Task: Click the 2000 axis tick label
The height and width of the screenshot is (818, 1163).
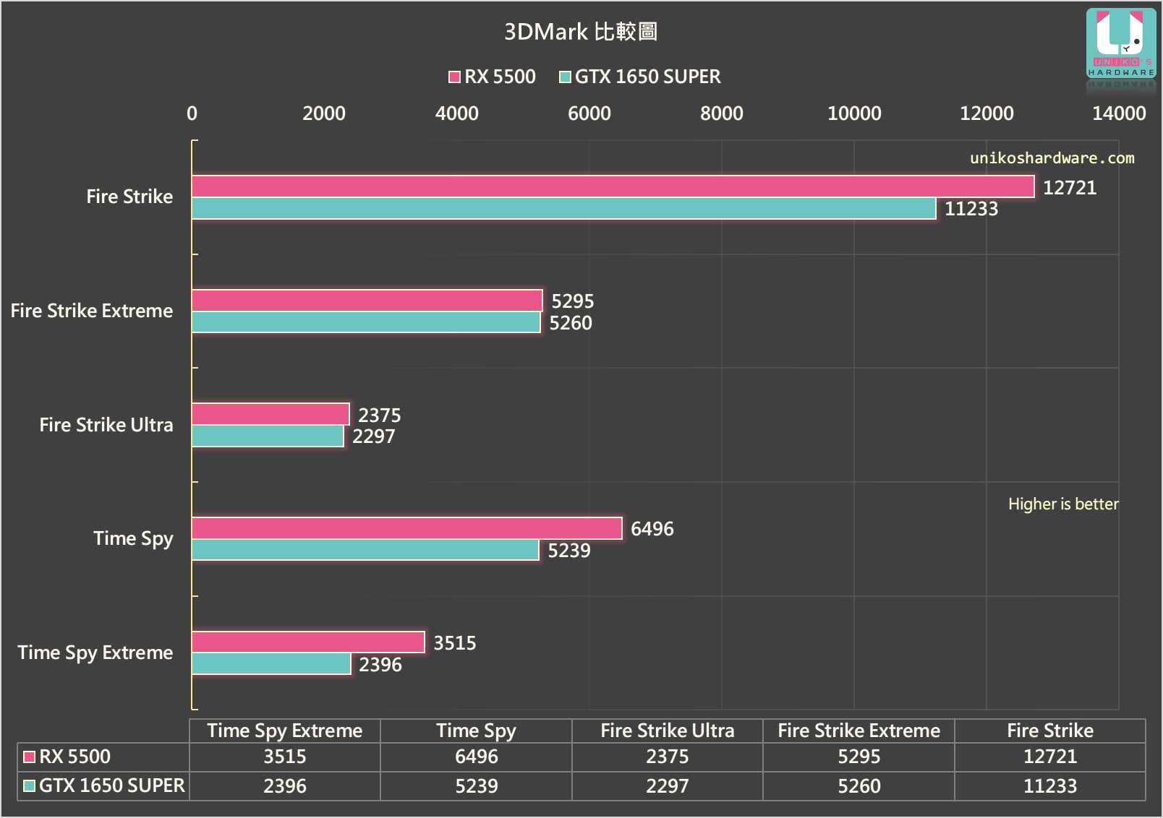Action: [324, 113]
